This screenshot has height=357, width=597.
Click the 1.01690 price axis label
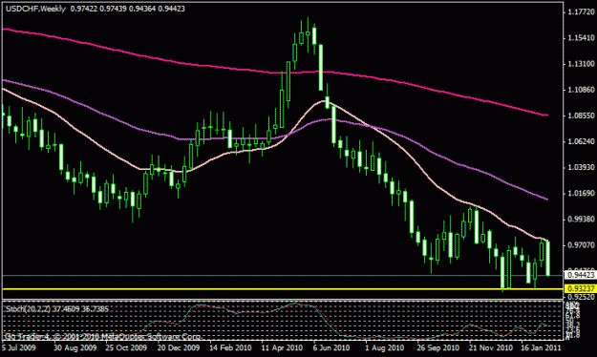click(x=581, y=194)
